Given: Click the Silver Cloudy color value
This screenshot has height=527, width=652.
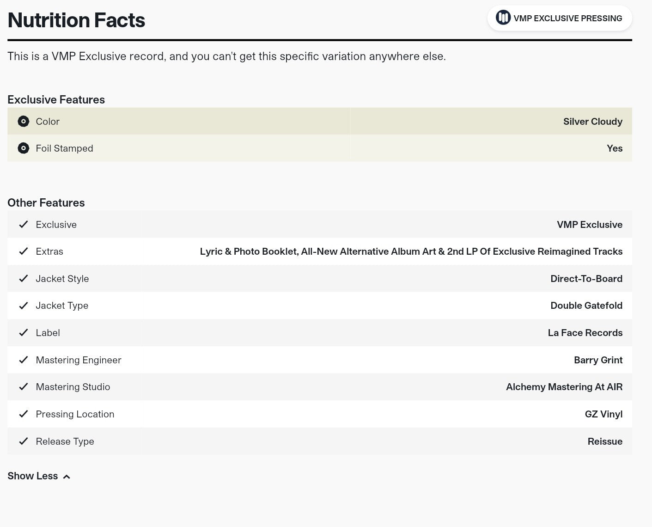Looking at the screenshot, I should (x=593, y=122).
